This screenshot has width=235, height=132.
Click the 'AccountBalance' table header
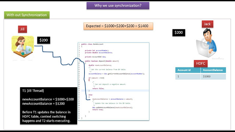click(213, 70)
